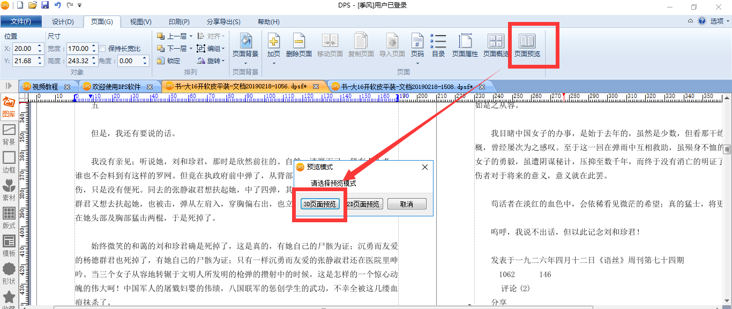Switch to the 视图(V) ribbon tab

pos(140,22)
